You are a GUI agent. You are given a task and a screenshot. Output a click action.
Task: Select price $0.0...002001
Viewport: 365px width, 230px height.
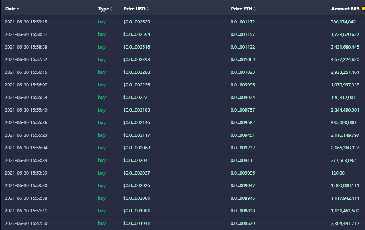coord(137,198)
